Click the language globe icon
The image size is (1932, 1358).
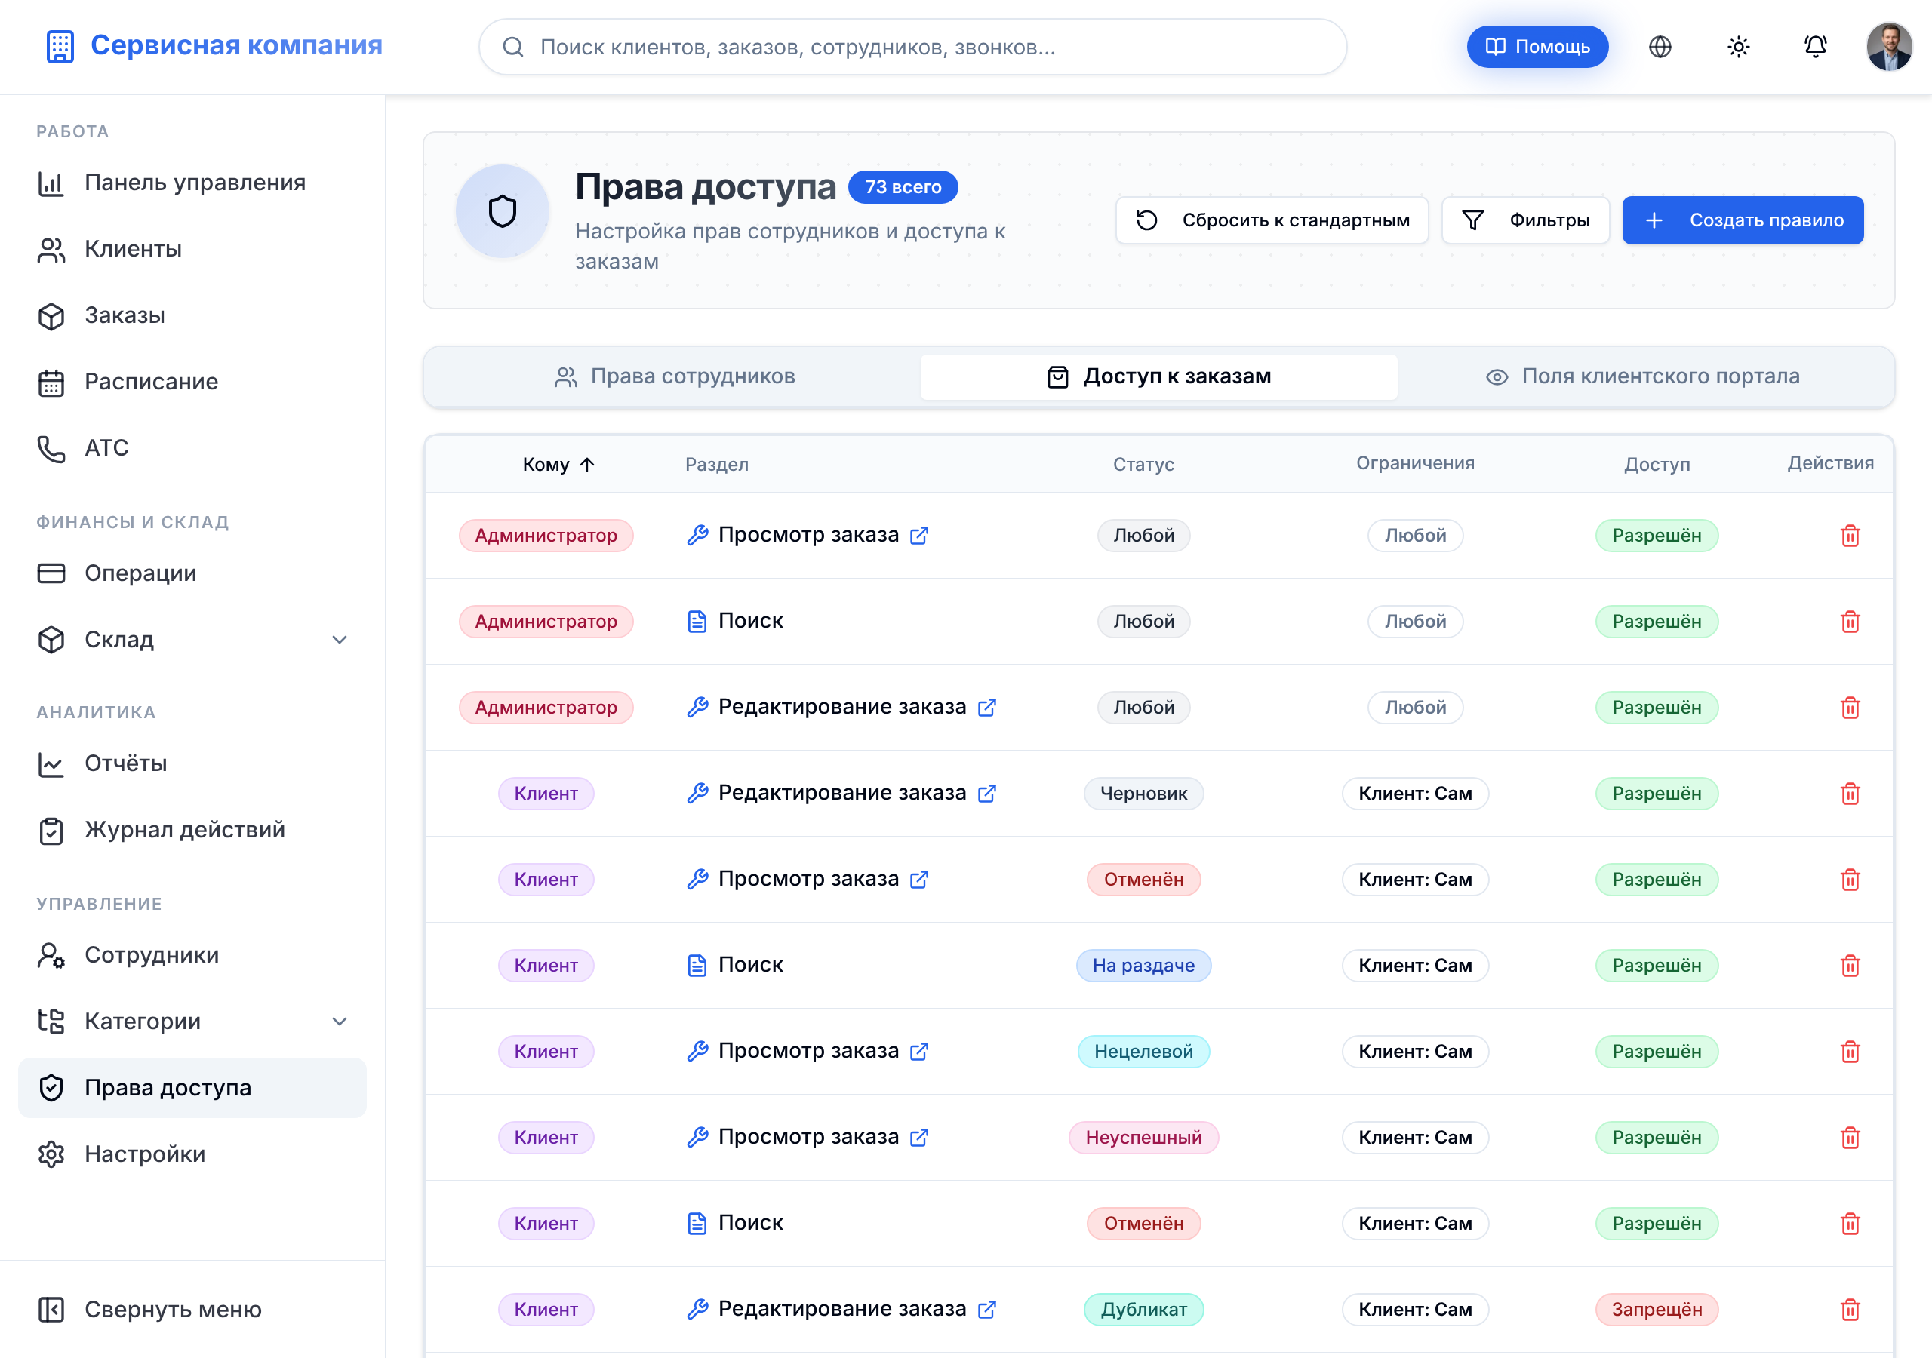[x=1660, y=47]
